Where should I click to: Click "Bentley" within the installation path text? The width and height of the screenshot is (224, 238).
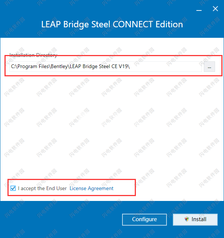(59, 67)
